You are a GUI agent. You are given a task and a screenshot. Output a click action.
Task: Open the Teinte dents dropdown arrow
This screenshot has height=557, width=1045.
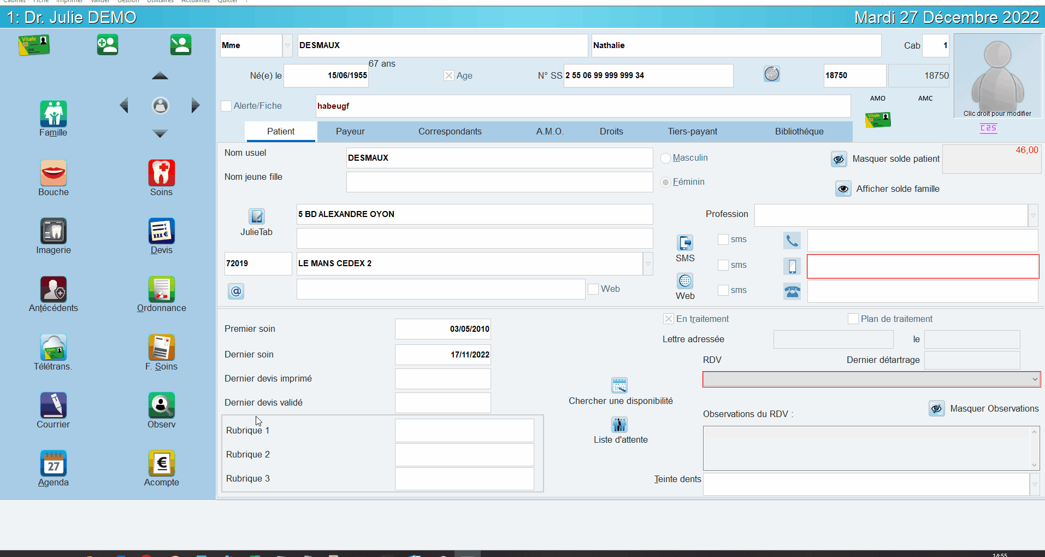(x=1034, y=484)
